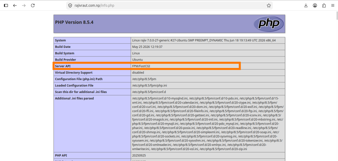Click the page vertical scrollbar thumb
This screenshot has width=338, height=161.
336,16
